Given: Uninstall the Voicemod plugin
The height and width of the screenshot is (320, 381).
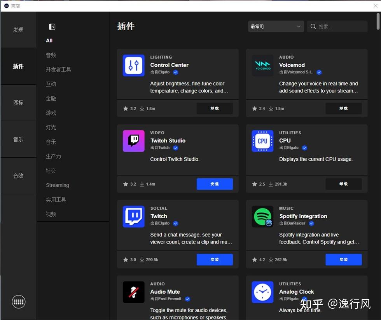Looking at the screenshot, I should coord(344,108).
